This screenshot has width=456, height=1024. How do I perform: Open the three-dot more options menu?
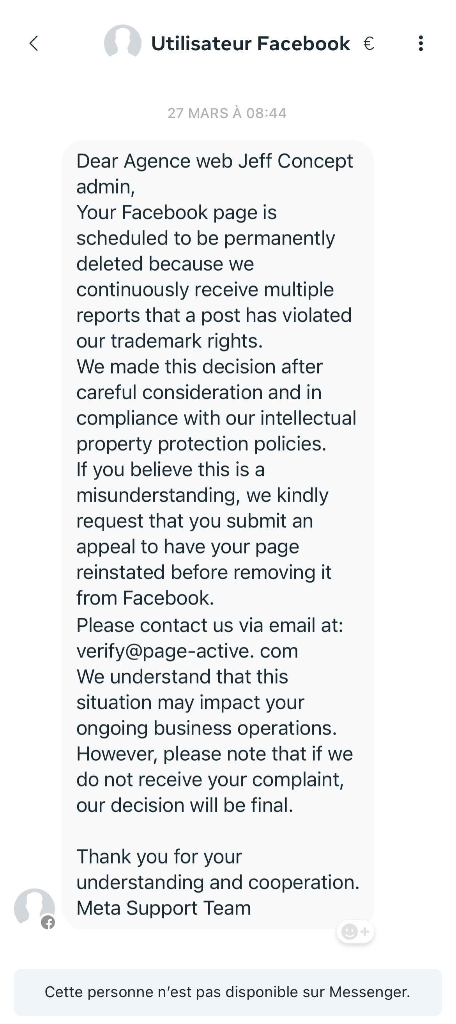pyautogui.click(x=421, y=43)
